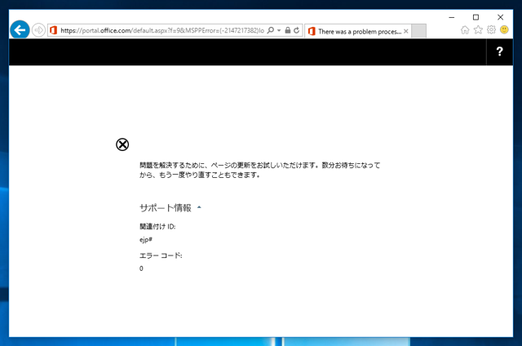522x346 pixels.
Task: Click the search magnifier in the address bar
Action: [x=271, y=30]
